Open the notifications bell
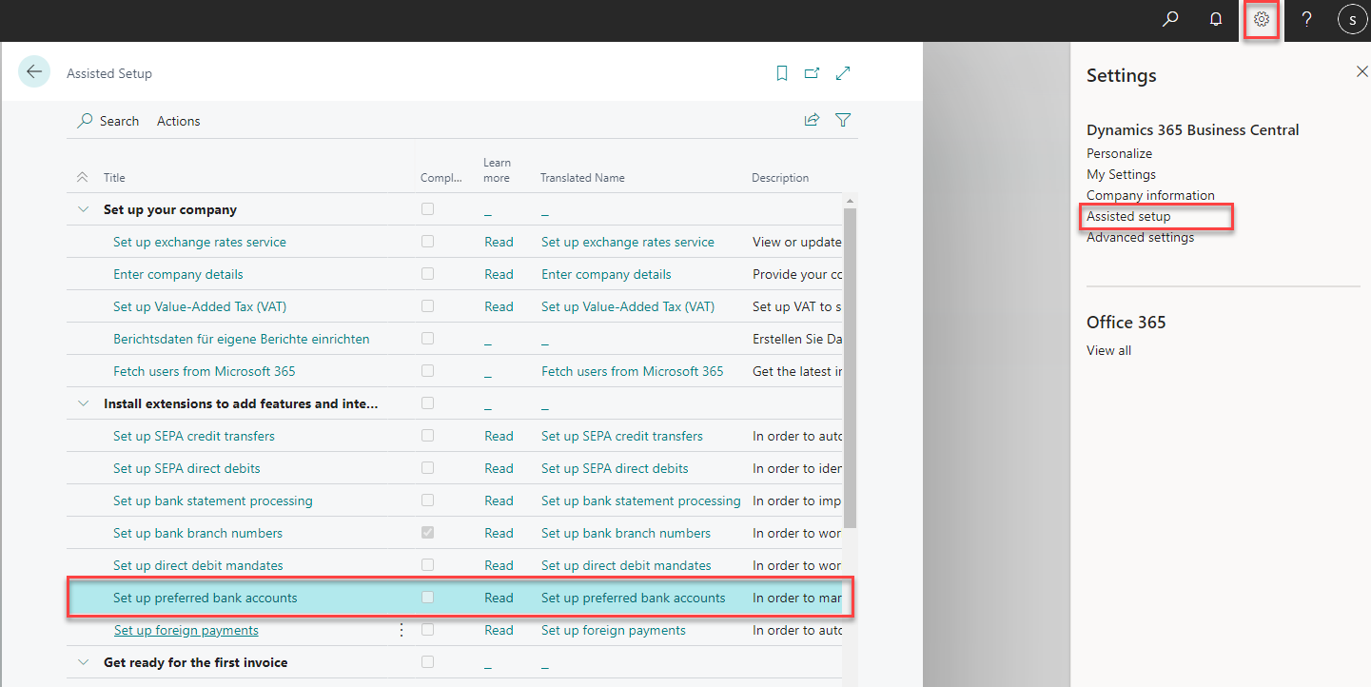 (x=1215, y=19)
